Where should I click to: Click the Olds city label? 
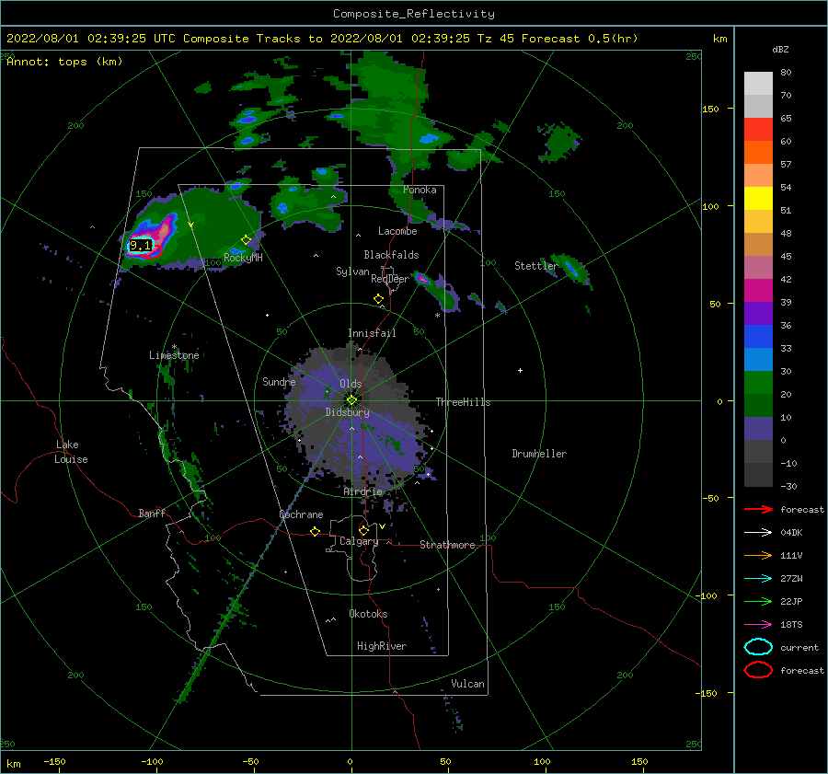[x=351, y=384]
